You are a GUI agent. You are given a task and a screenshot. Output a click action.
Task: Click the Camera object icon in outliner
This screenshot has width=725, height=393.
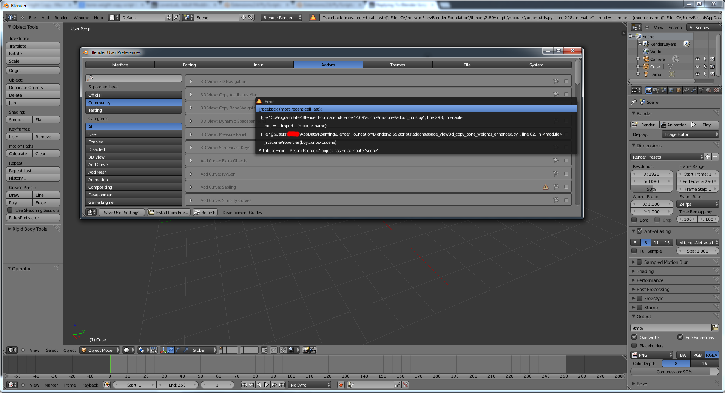[x=646, y=59]
